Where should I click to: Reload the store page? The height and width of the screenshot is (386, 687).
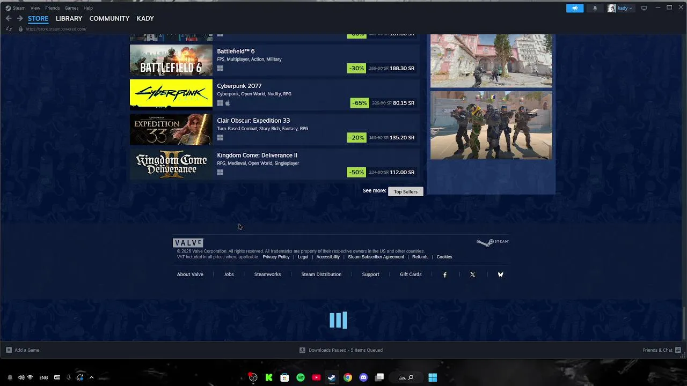click(x=9, y=29)
